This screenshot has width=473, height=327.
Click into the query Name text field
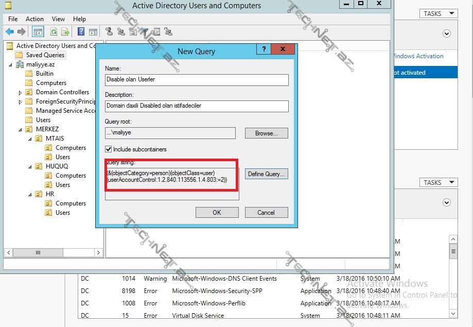[x=197, y=80]
